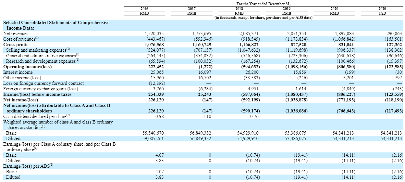Select "Selling and marketing expenses" row label

pos(36,50)
